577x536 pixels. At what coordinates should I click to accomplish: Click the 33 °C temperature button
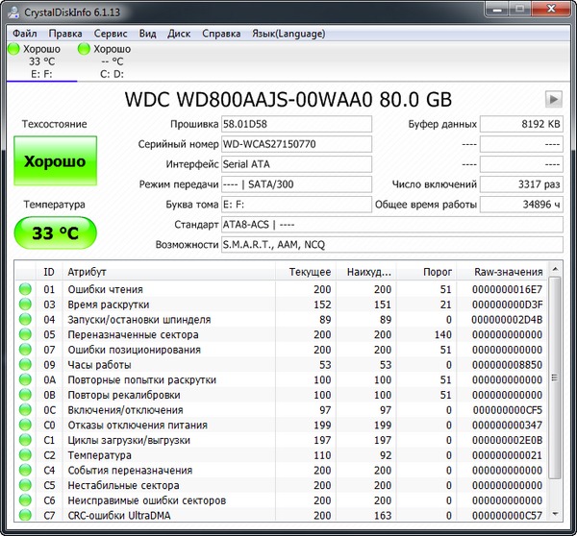55,231
